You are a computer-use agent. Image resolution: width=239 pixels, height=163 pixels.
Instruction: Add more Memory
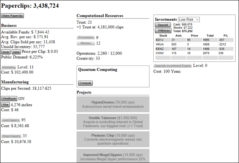click(86, 43)
